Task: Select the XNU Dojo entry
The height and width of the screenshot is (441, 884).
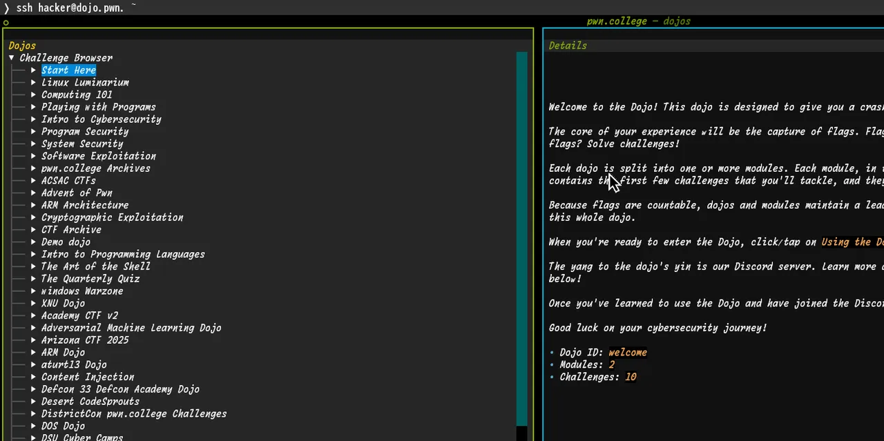Action: [63, 304]
